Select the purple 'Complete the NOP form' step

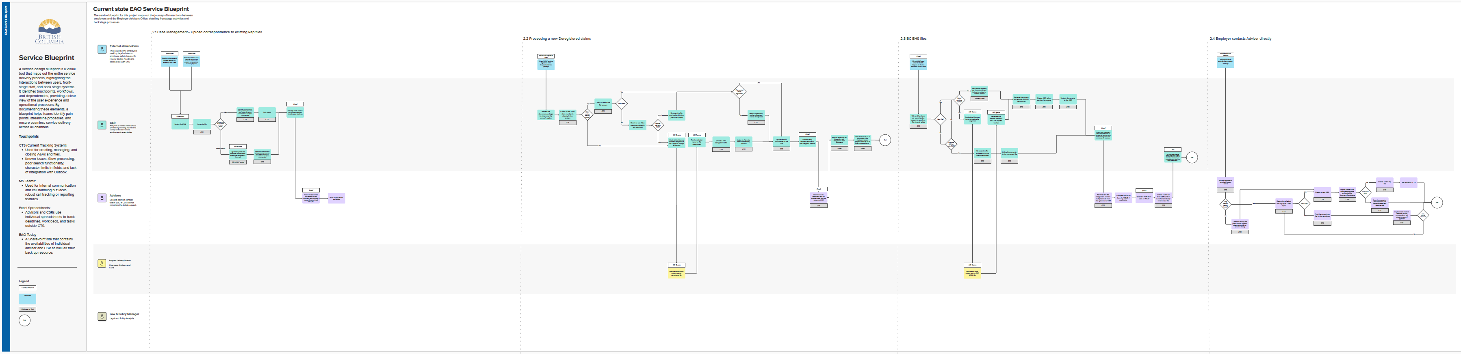[1123, 197]
